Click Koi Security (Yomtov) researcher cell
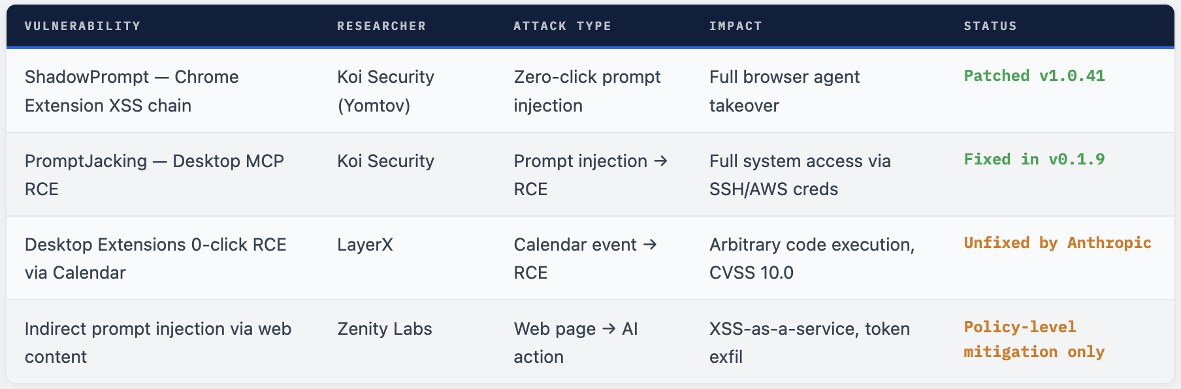The image size is (1181, 389). click(385, 91)
